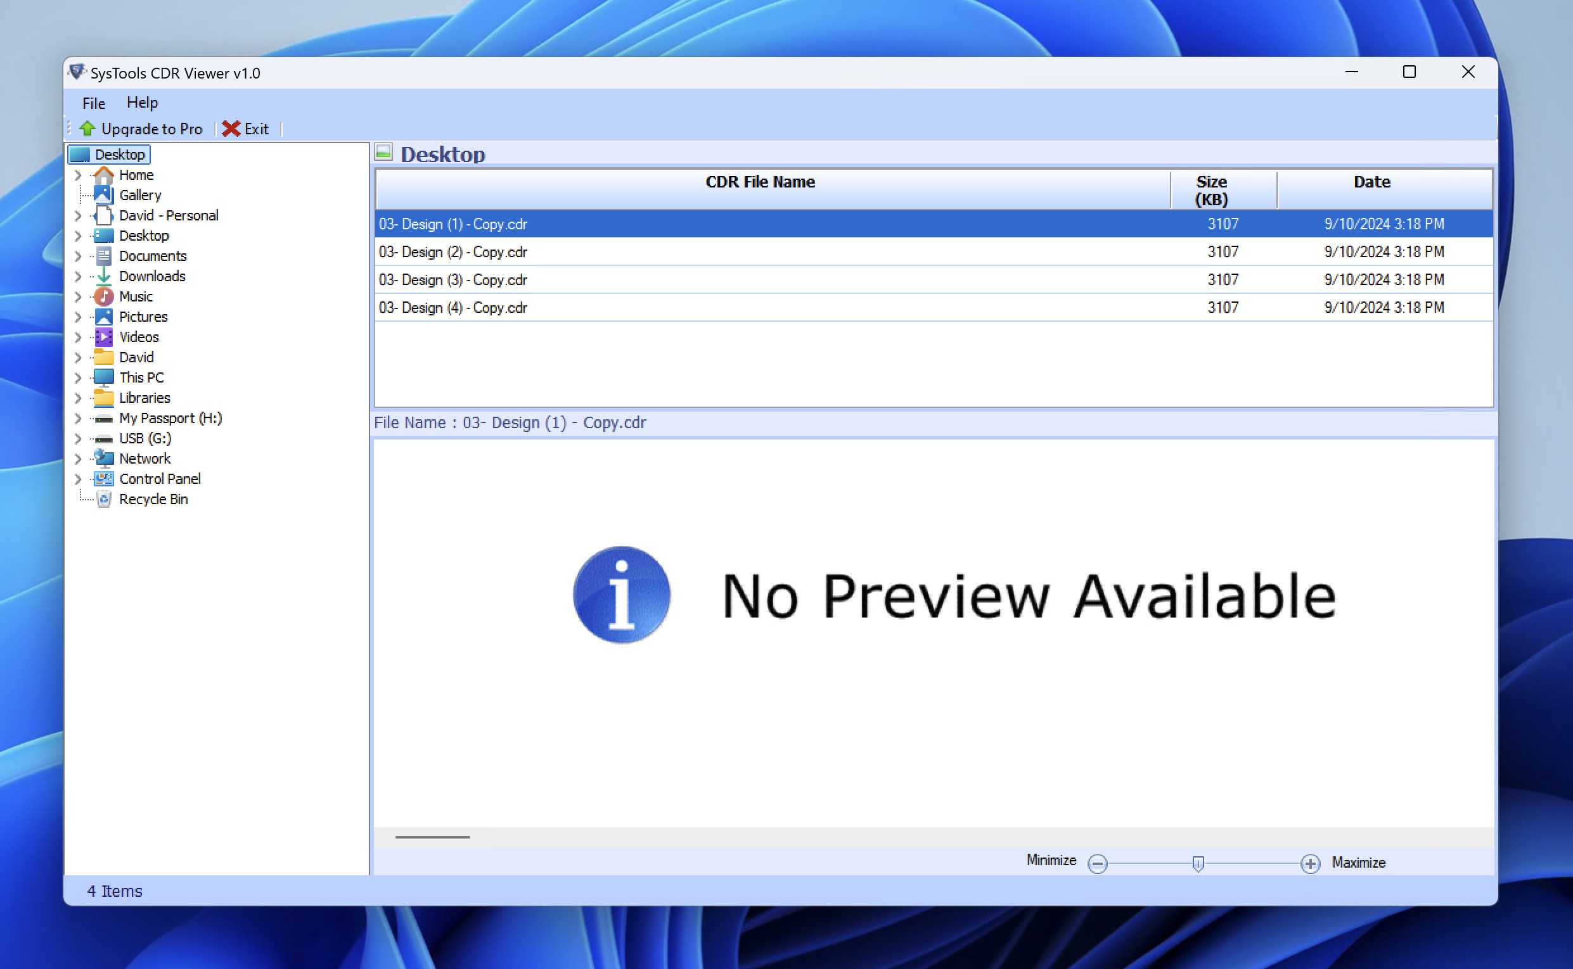Screen dimensions: 1573x969
Task: Select the USB (G:) tree label
Action: [145, 438]
